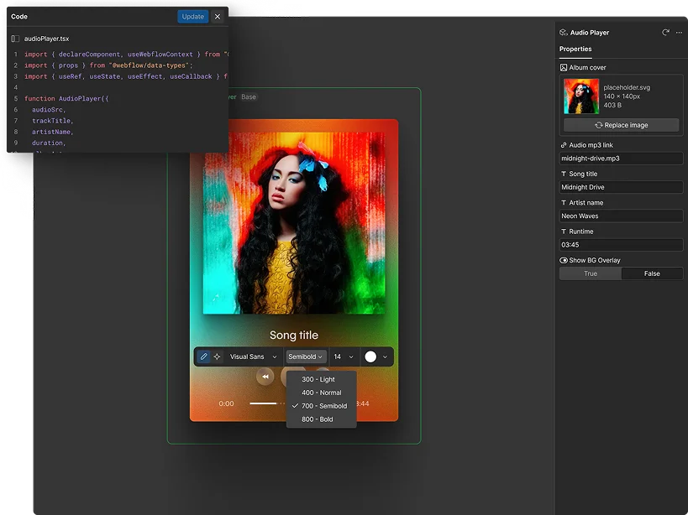The image size is (688, 515).
Task: Set Show BG Overlay to True
Action: (x=591, y=273)
